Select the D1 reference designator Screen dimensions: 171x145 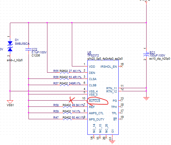pos(17,40)
